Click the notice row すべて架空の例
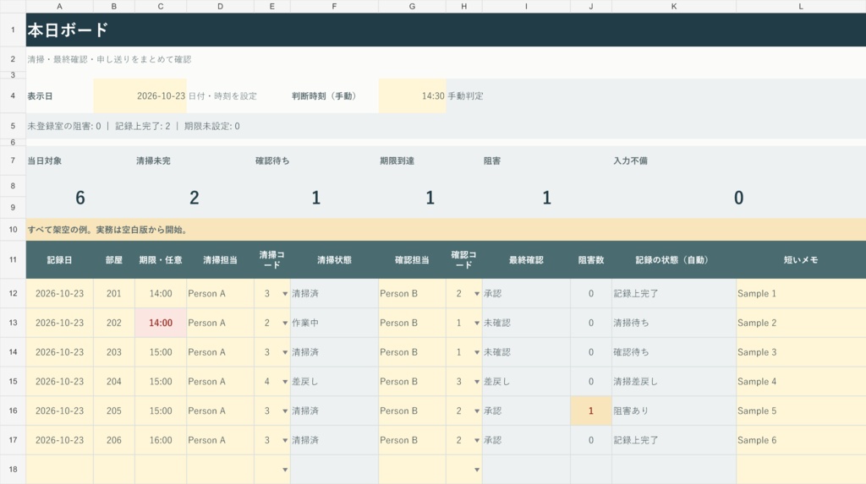 [x=446, y=230]
